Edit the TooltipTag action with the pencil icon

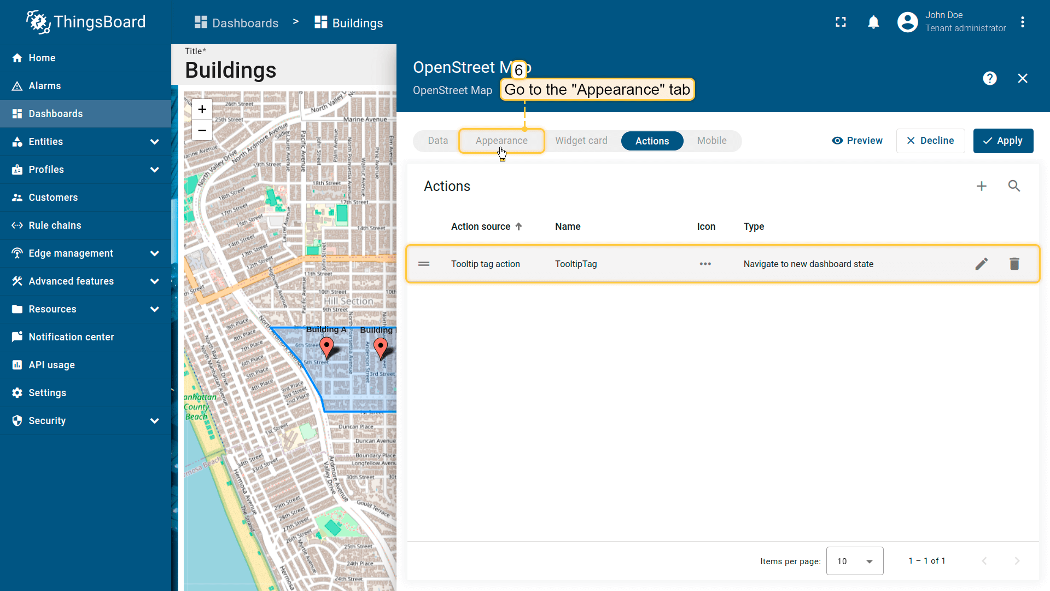pyautogui.click(x=982, y=264)
